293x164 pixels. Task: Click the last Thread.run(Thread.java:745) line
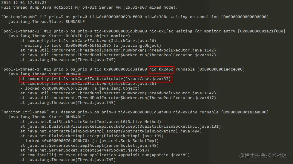pyautogui.click(x=68, y=160)
